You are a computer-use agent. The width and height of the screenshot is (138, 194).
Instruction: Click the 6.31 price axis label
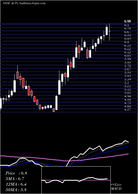(128, 45)
